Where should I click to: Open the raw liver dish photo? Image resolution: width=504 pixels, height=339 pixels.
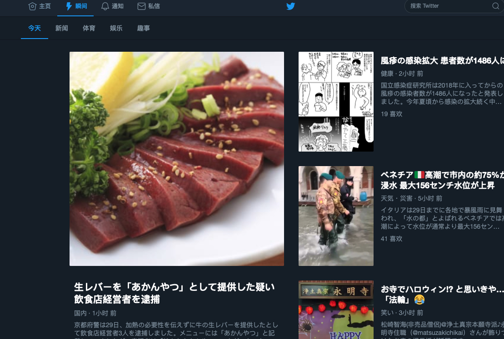click(177, 158)
